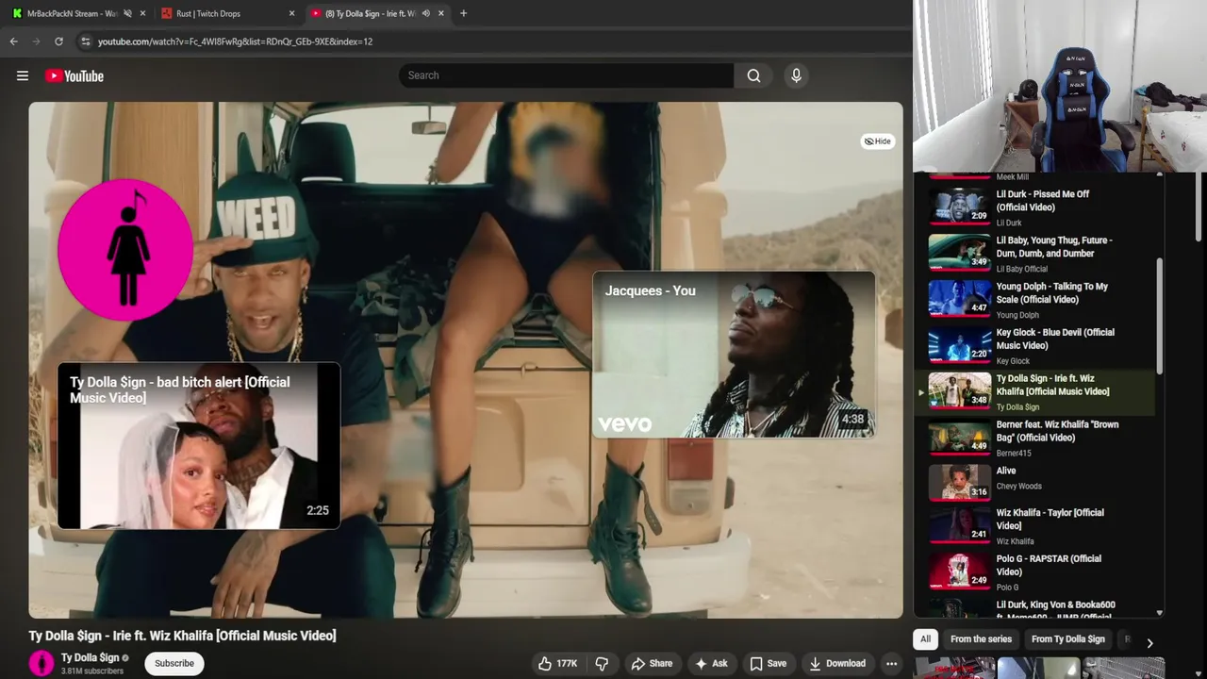Open a new browser tab
Image resolution: width=1207 pixels, height=679 pixels.
[463, 13]
